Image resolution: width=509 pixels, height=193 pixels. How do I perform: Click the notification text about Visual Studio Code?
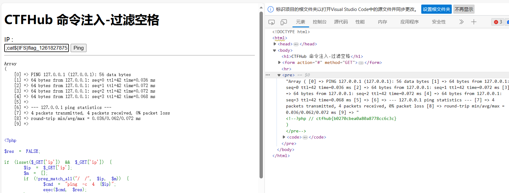point(347,9)
